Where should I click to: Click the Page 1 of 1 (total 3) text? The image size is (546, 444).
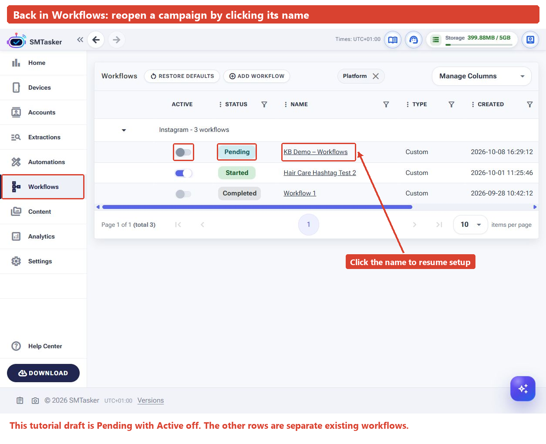coord(128,225)
